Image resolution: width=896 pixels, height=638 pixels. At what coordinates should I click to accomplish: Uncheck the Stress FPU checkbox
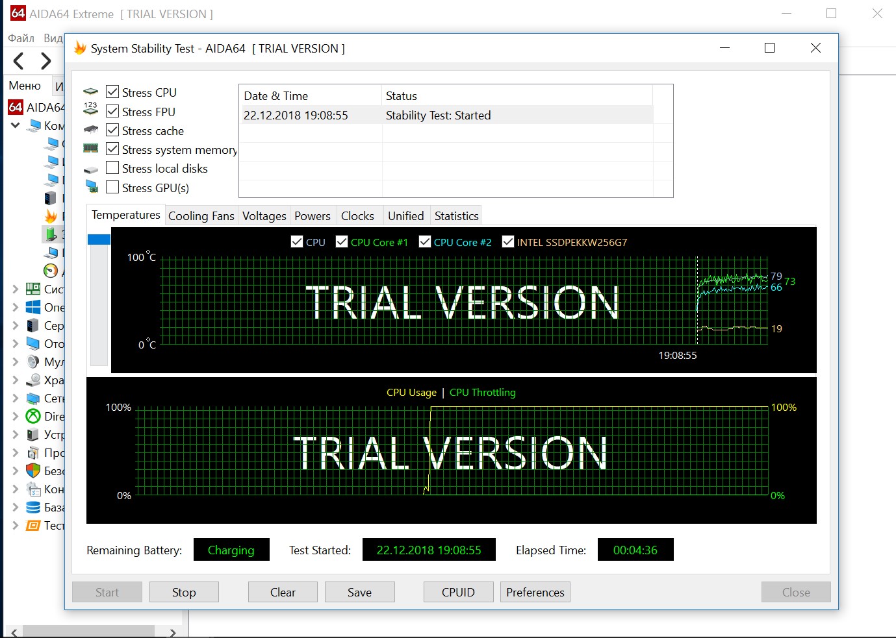(112, 111)
